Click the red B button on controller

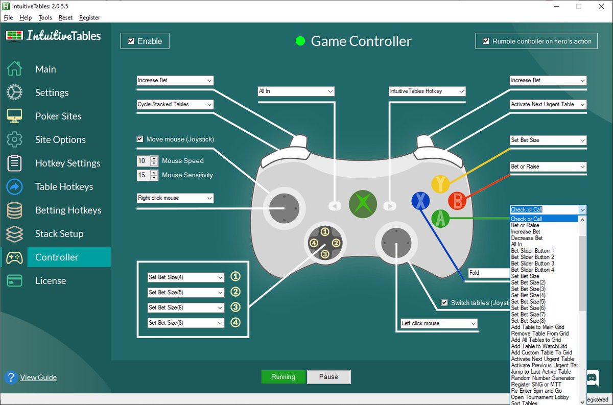[457, 201]
